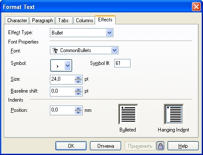Open the Symbol picker dropdown
Viewport: 203px width, 155px height.
pos(67,66)
